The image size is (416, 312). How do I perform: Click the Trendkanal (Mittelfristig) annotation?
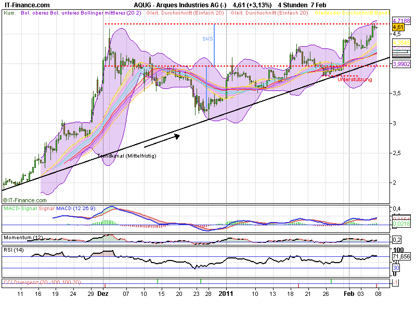(x=126, y=155)
